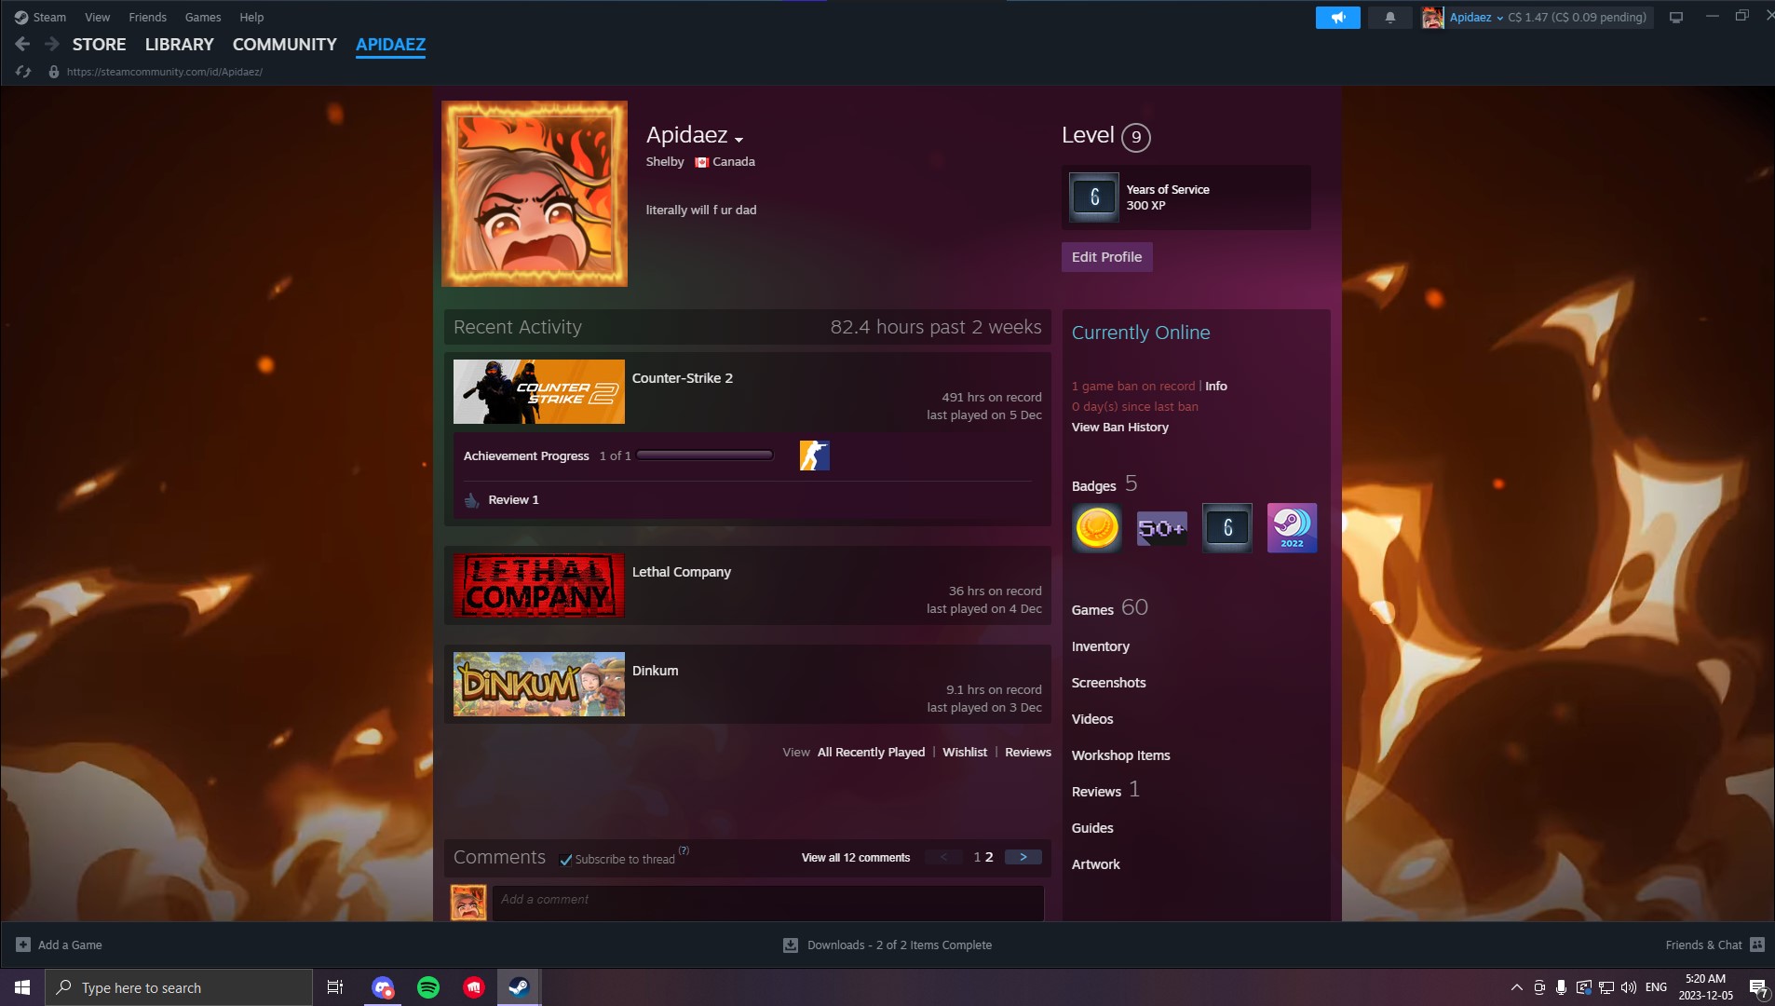Go to comments page 2

point(989,857)
